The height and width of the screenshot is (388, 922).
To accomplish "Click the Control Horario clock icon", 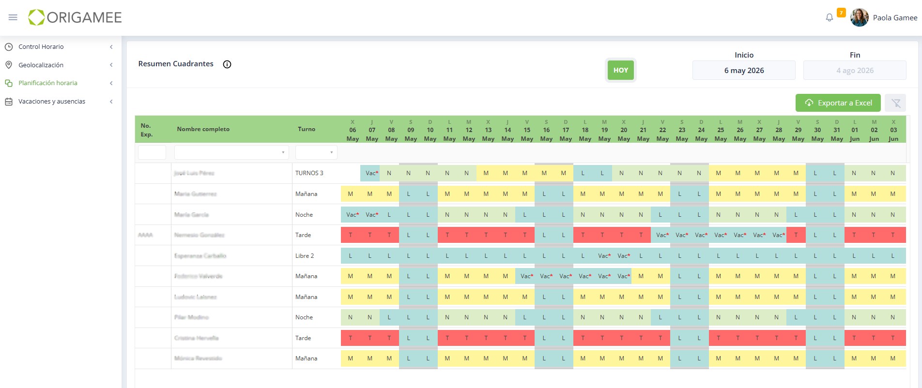I will point(9,47).
